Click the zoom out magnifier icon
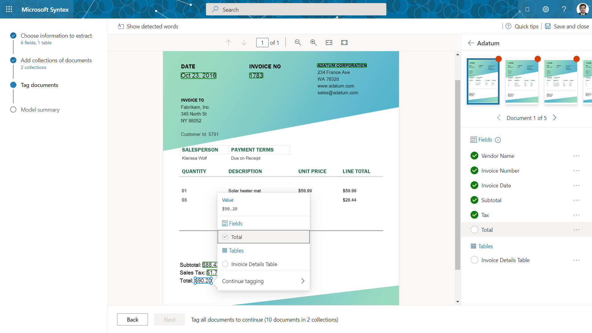Image resolution: width=592 pixels, height=333 pixels. 298,43
